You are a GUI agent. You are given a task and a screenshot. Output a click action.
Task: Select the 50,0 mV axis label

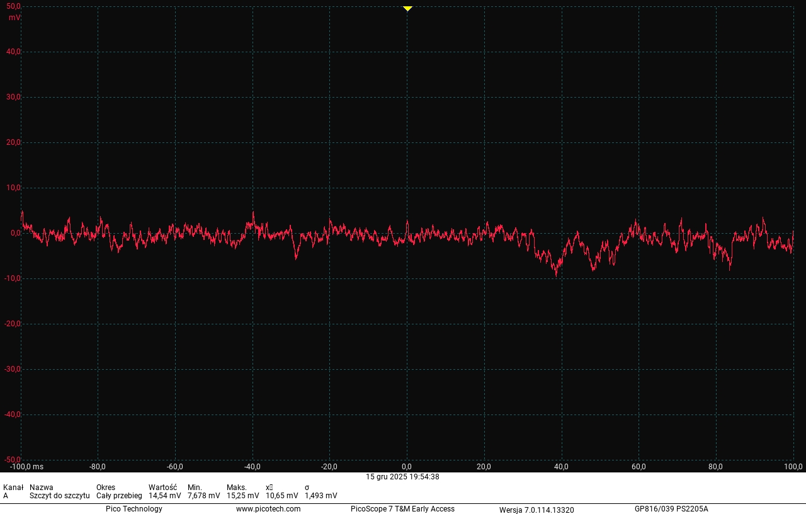coord(13,6)
